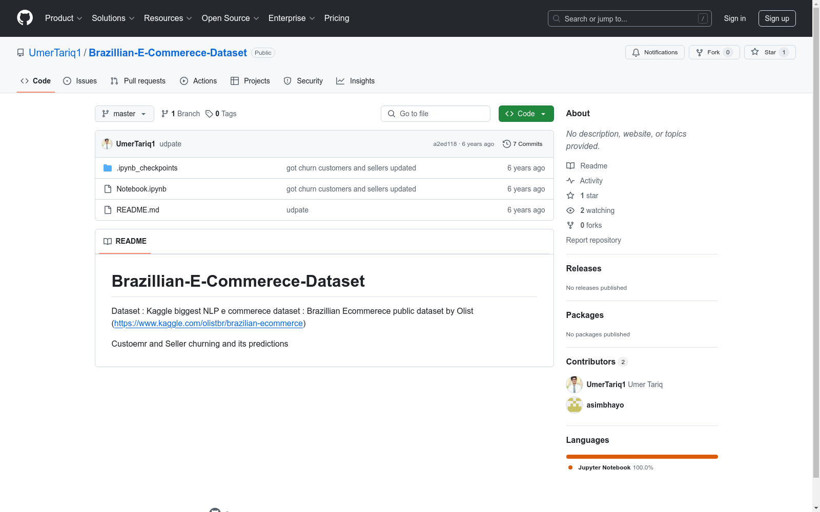Open commit message for Notebook.ipynb row
This screenshot has height=512, width=820.
(x=351, y=189)
